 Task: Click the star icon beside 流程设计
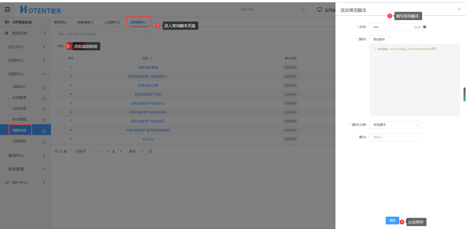pyautogui.click(x=44, y=87)
